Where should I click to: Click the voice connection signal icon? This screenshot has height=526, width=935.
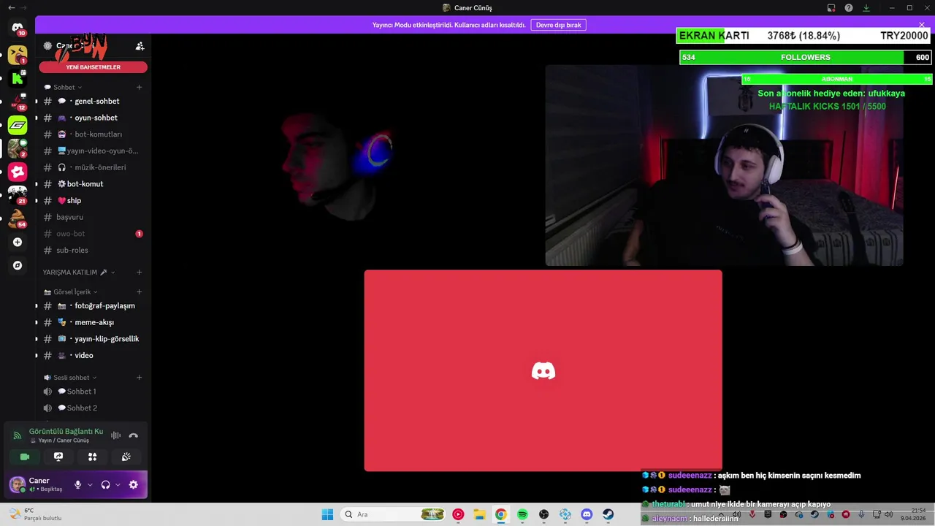[18, 435]
